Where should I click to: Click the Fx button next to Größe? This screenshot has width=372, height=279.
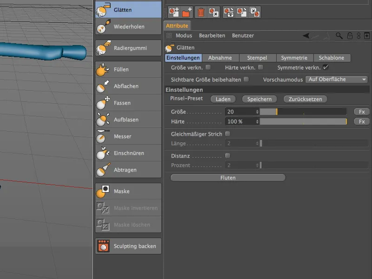[362, 112]
